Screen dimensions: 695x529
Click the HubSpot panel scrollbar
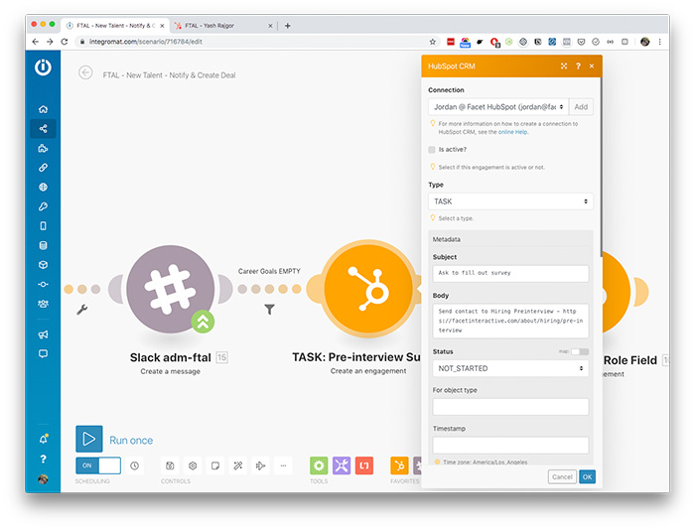coord(601,167)
